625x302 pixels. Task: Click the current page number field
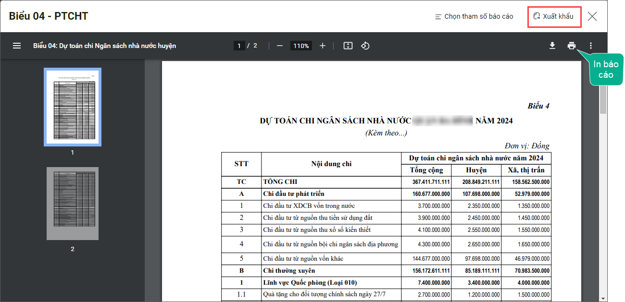pos(239,46)
